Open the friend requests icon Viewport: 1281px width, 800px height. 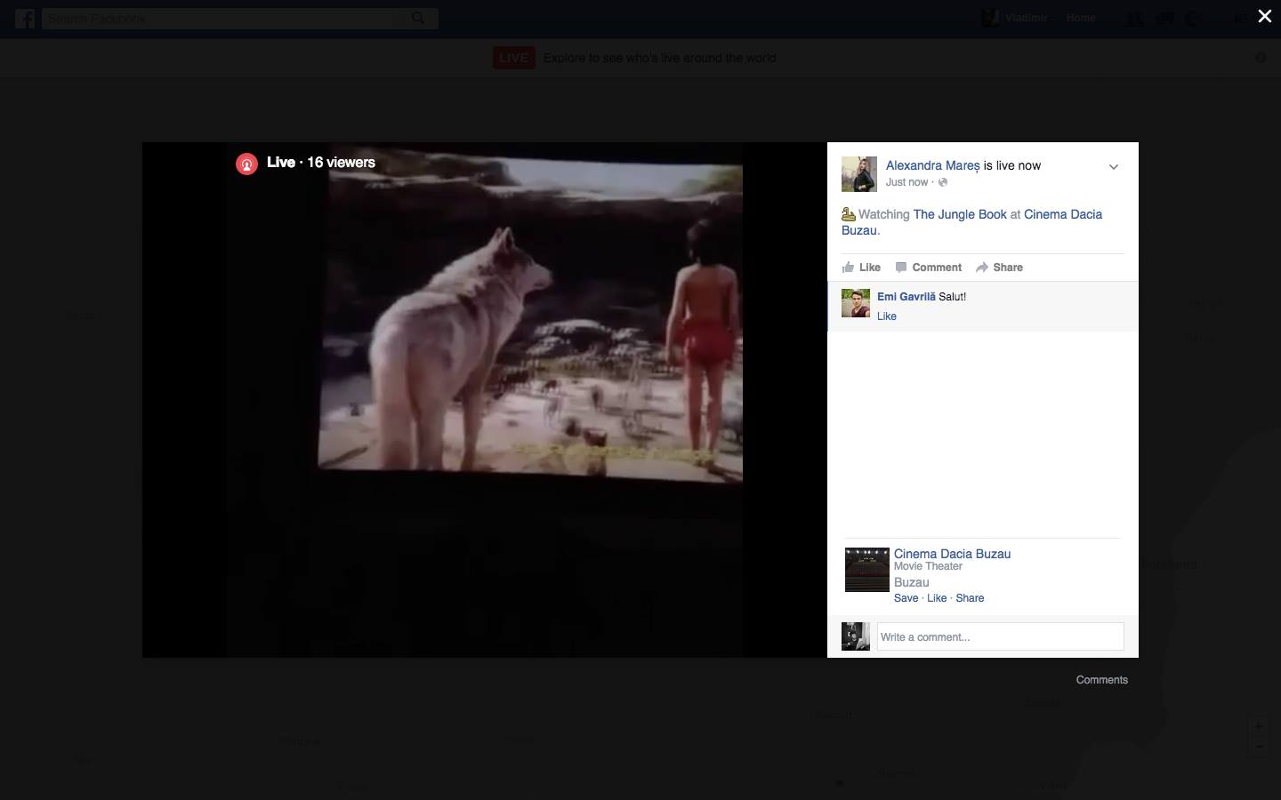[1134, 18]
